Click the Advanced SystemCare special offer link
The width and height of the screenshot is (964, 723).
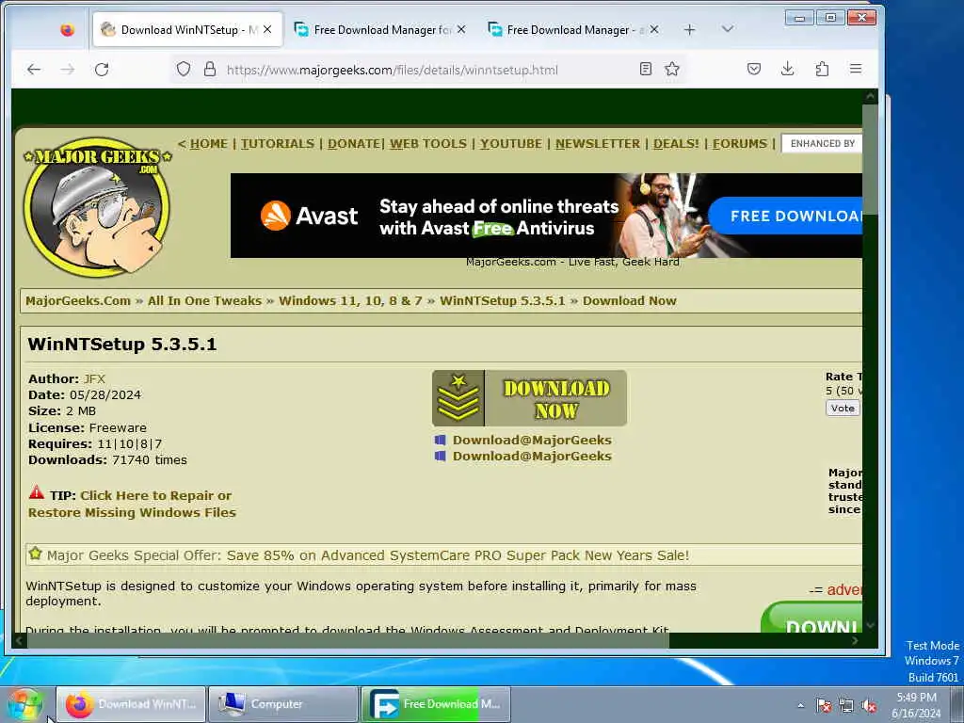pos(458,555)
